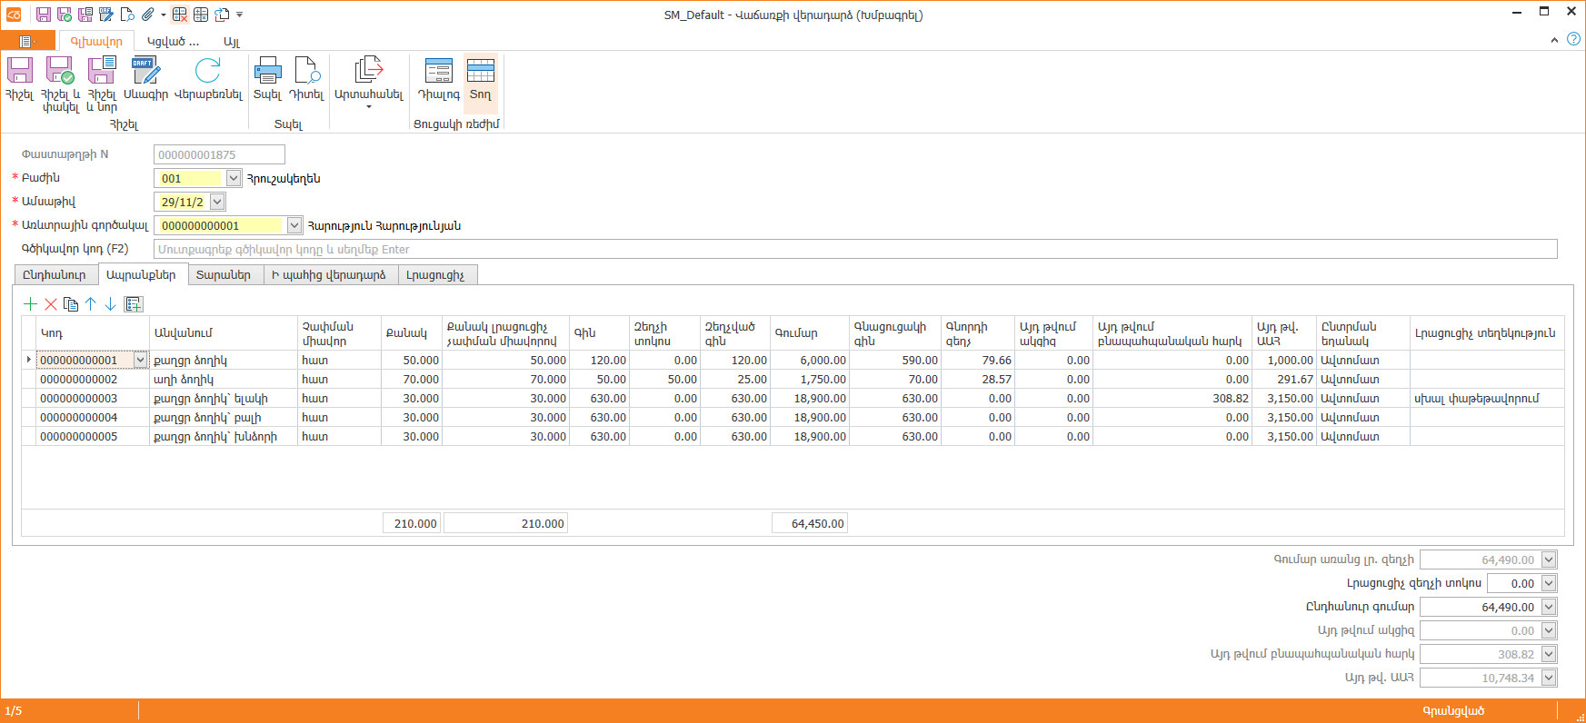This screenshot has height=723, width=1586.
Task: Click the Անվանում column header
Action: (x=224, y=333)
